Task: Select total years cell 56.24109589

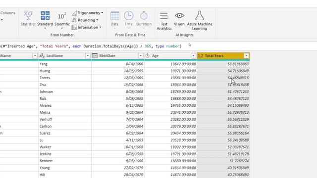Action: click(x=223, y=140)
